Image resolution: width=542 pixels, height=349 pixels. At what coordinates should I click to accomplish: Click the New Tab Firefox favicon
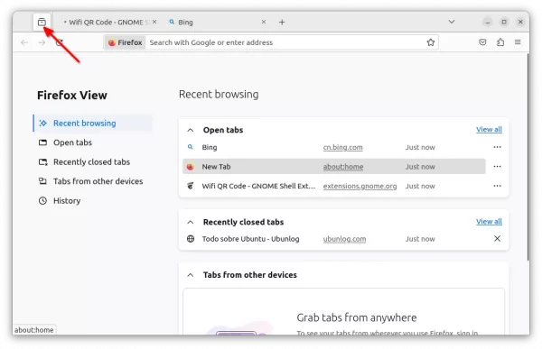[x=190, y=167]
